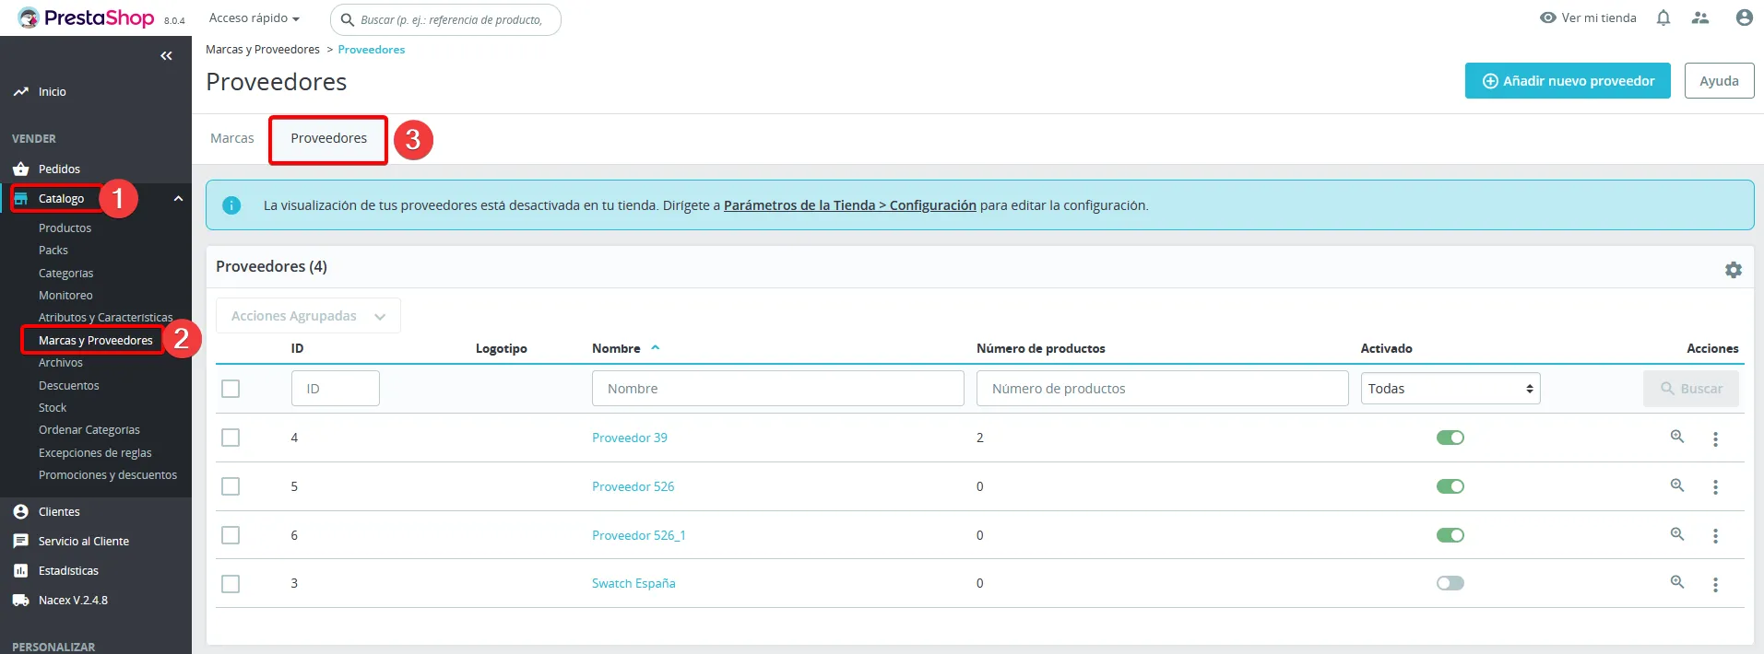Tick the select-all checkbox in filter row
This screenshot has height=654, width=1764.
[231, 389]
